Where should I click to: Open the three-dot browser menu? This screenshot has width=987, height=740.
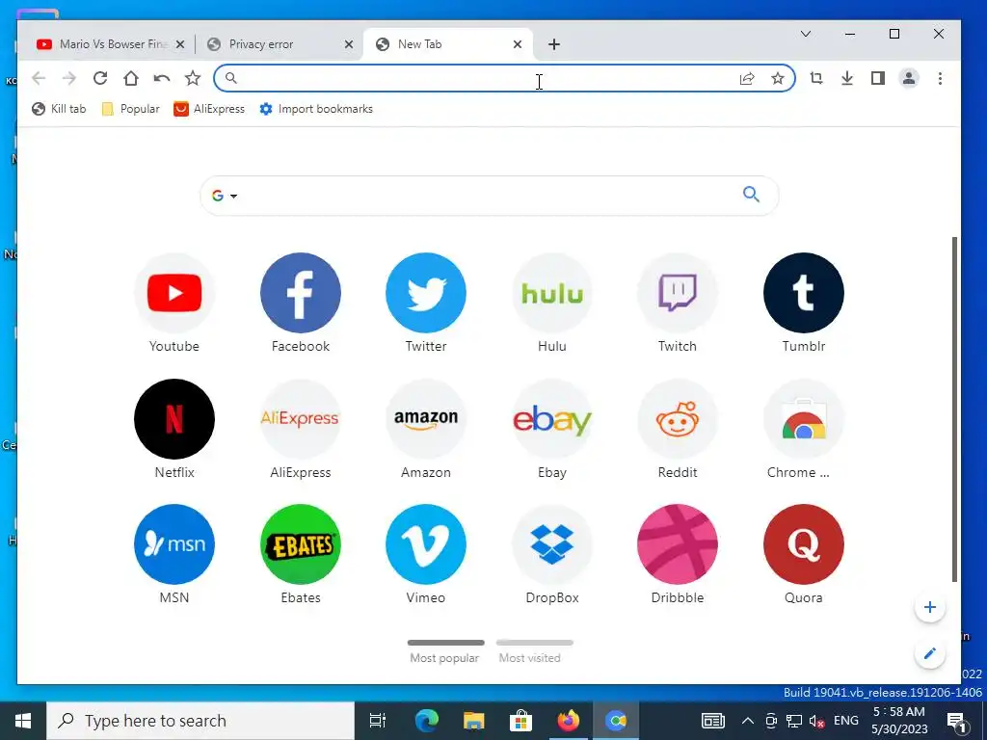point(940,78)
